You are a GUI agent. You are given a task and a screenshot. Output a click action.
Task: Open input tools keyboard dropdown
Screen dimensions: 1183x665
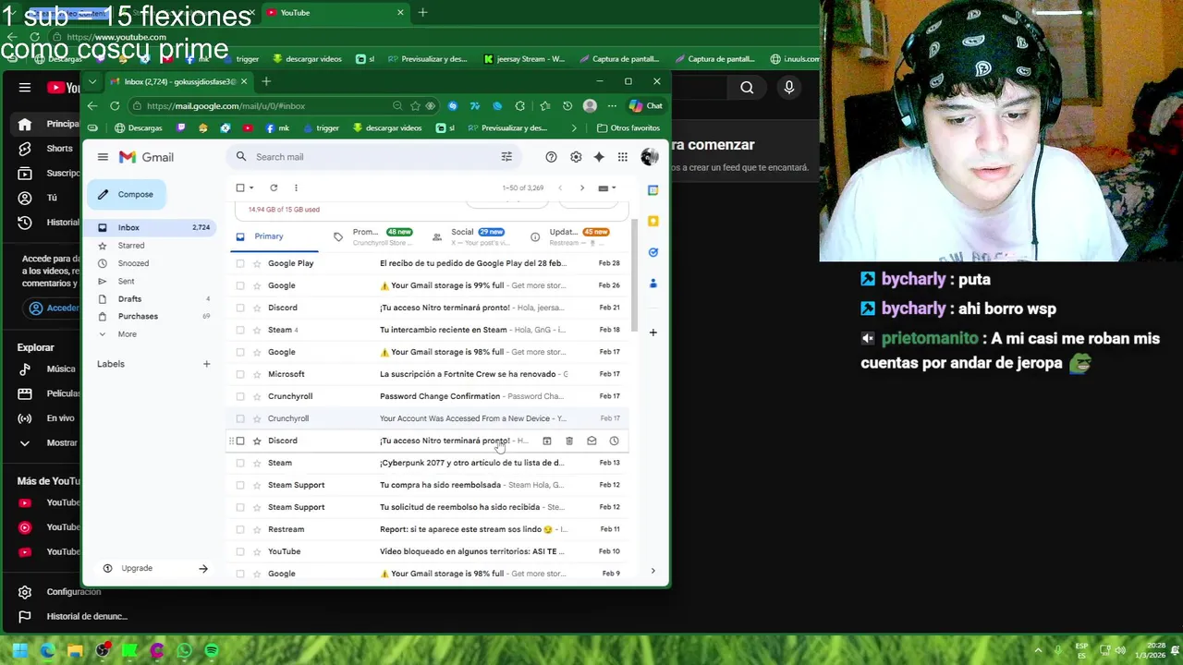tap(606, 187)
